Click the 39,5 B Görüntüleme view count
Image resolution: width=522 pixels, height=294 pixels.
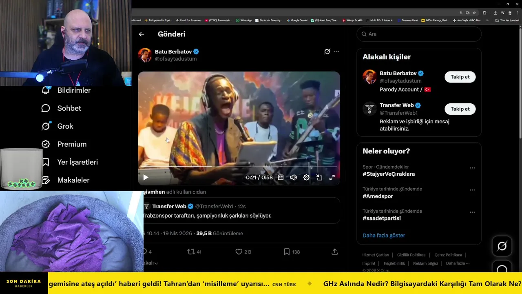tap(219, 234)
